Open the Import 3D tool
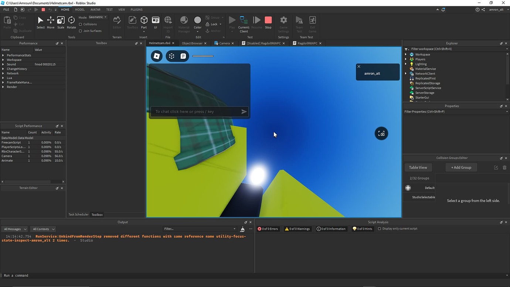 click(x=168, y=22)
